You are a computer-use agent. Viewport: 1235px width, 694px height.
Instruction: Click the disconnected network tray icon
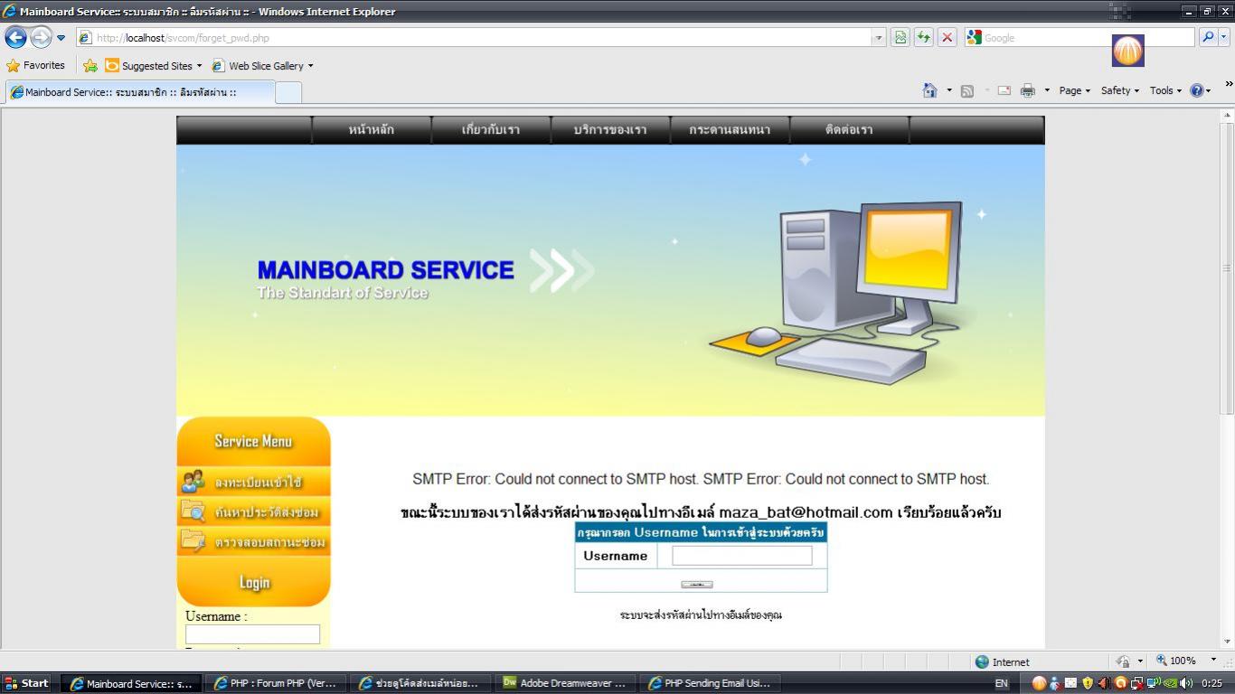coord(1137,683)
